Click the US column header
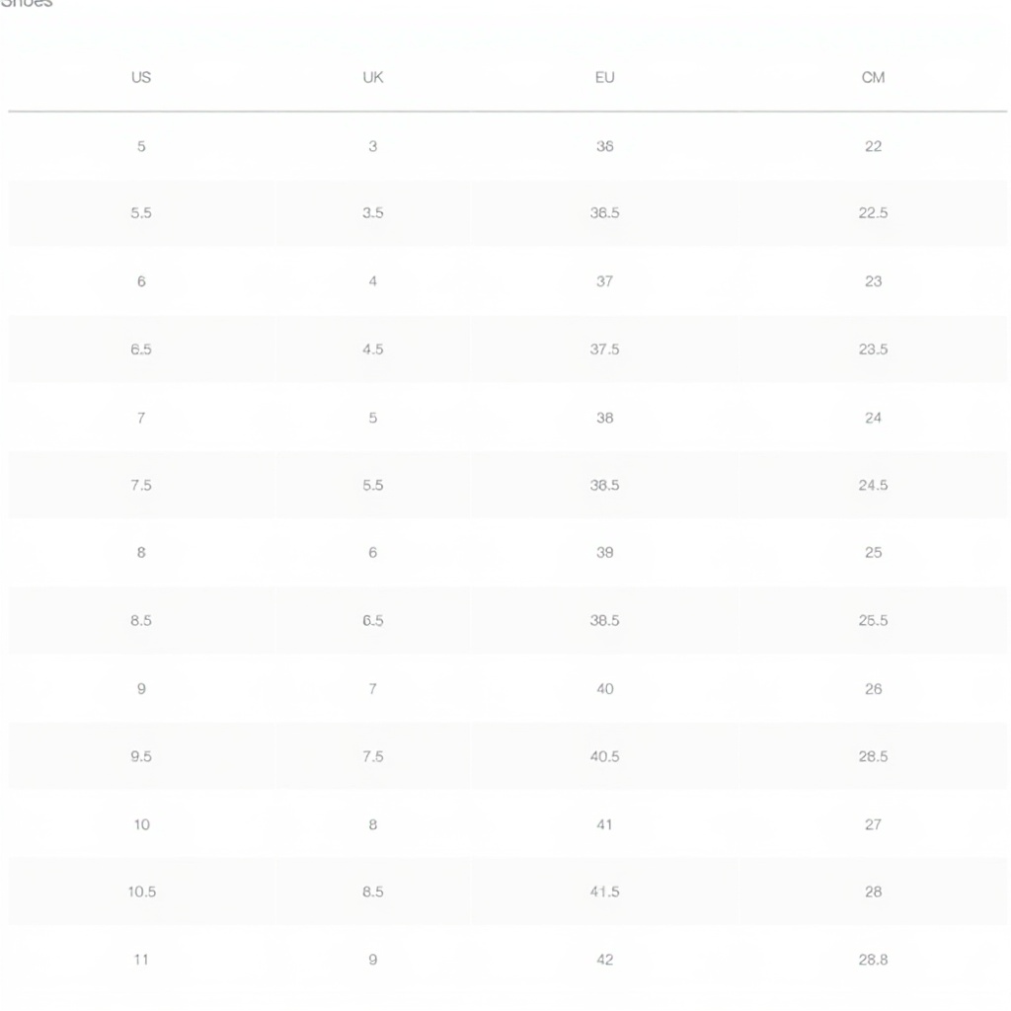1011x1011 pixels. [141, 77]
